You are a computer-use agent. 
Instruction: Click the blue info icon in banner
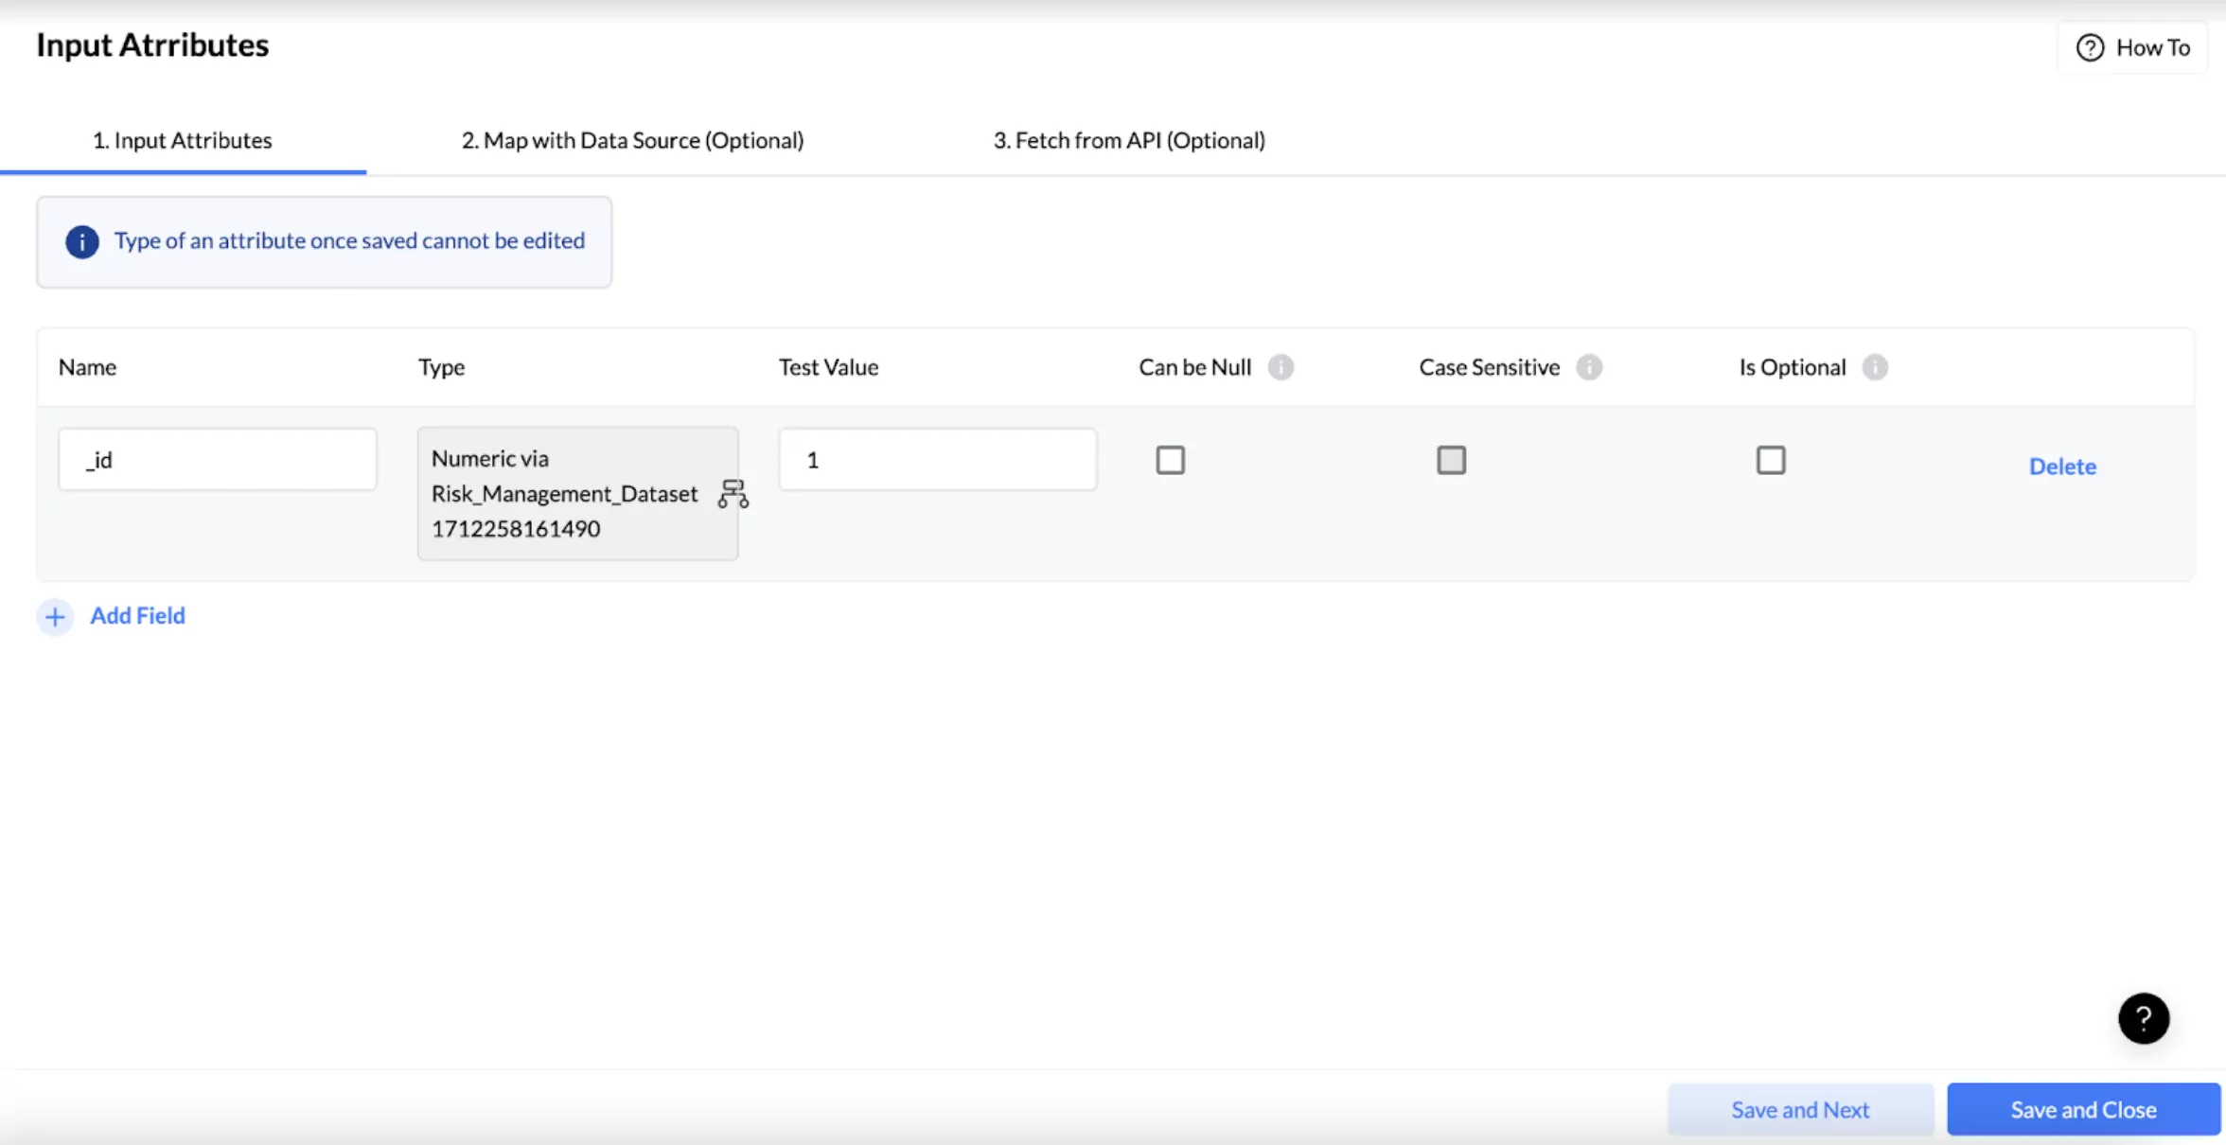click(x=82, y=242)
